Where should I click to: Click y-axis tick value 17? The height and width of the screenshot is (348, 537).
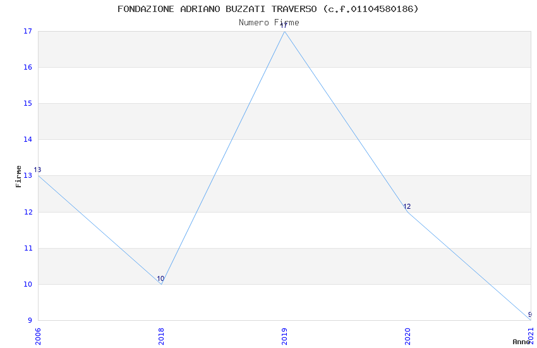28,31
